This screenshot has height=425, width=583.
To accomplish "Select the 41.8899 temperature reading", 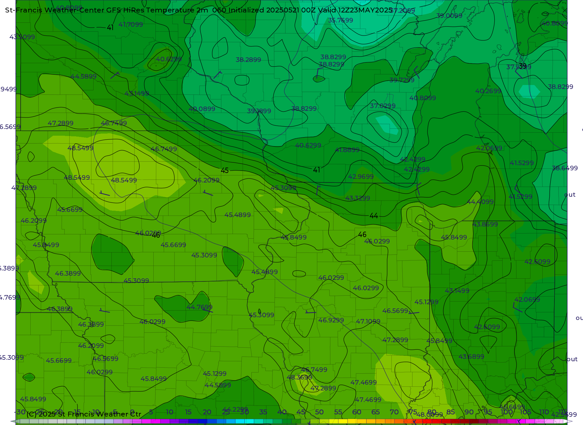I will click(x=347, y=150).
